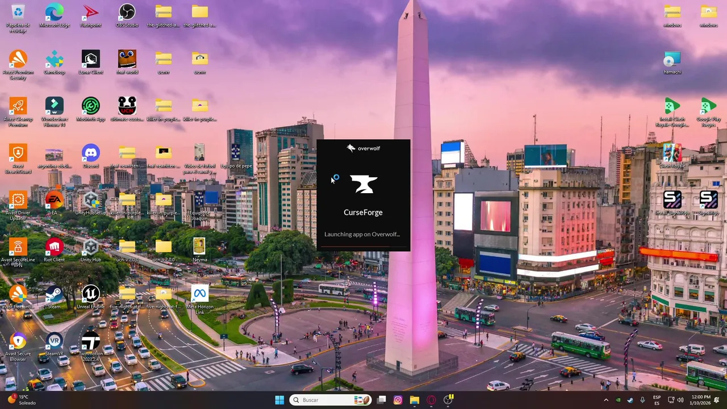Open the ESP ES language switcher
This screenshot has height=409, width=727.
657,400
